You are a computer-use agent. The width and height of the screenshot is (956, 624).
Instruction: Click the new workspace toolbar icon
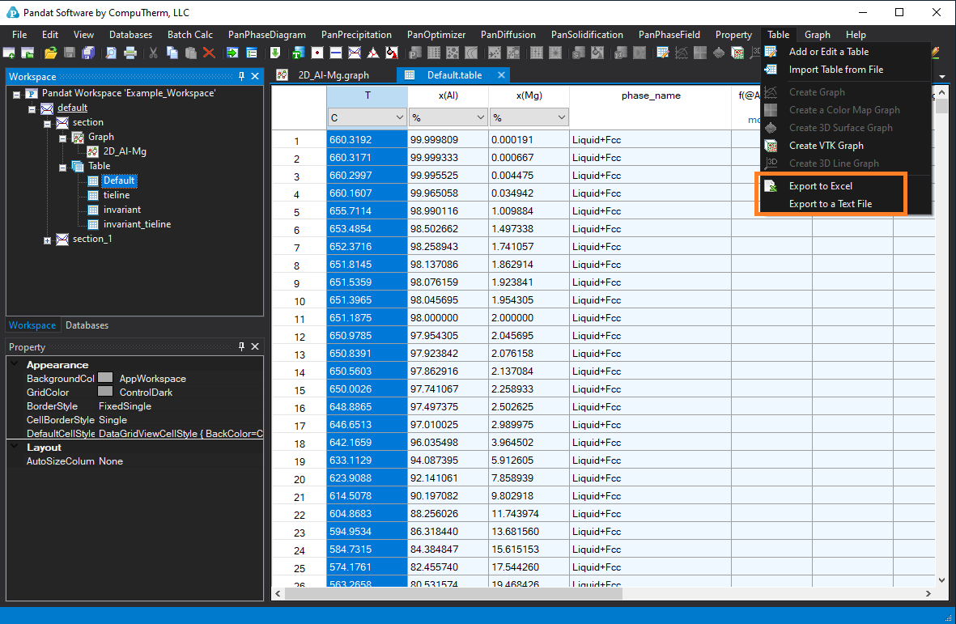click(x=10, y=53)
